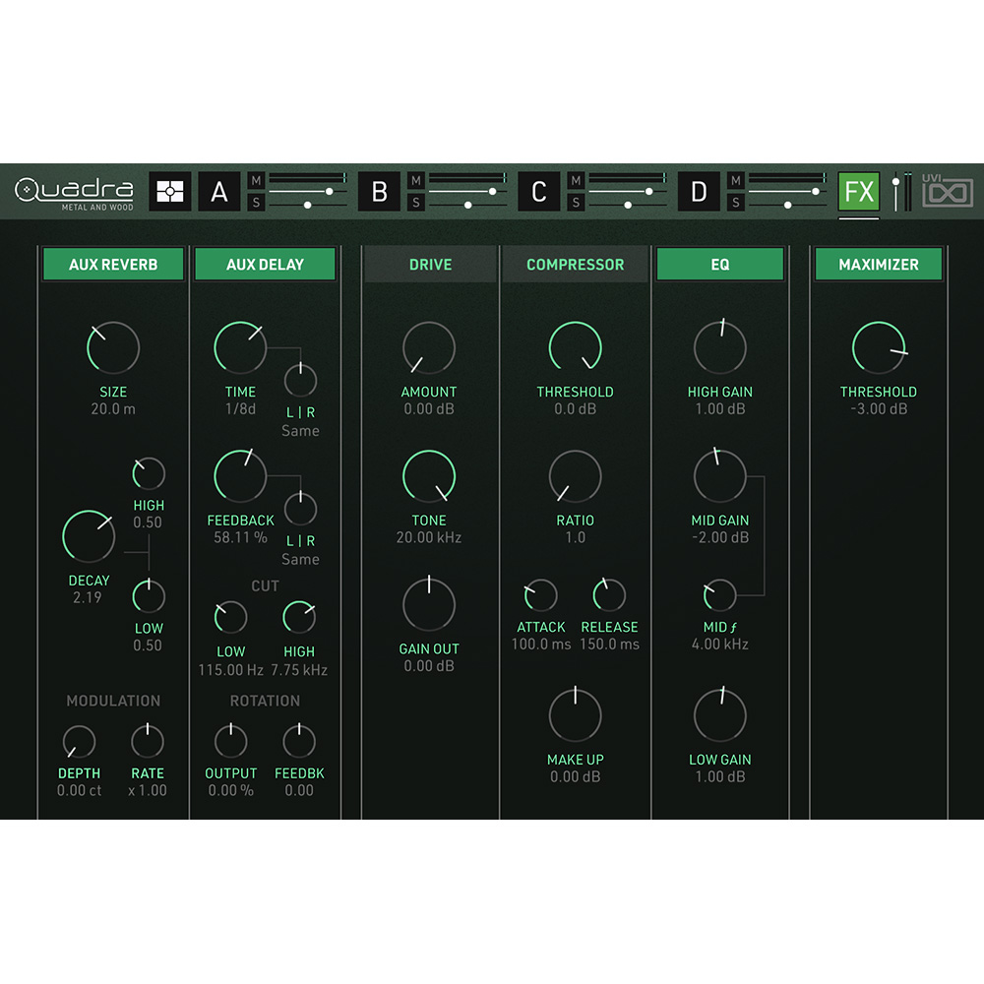Select layer B icon
984x984 pixels.
pos(379,191)
